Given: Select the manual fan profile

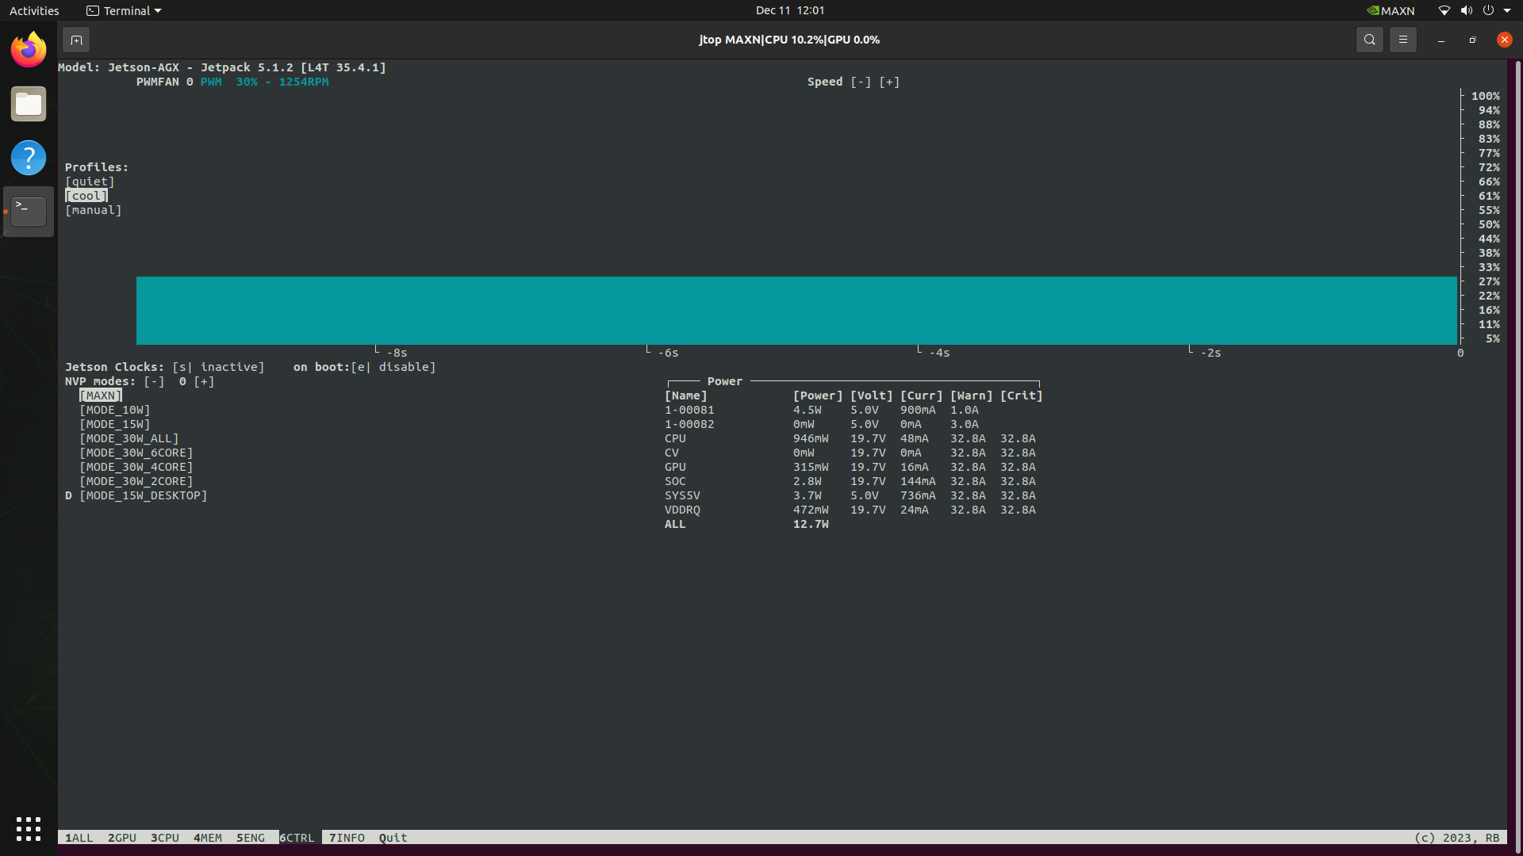Looking at the screenshot, I should coord(94,210).
